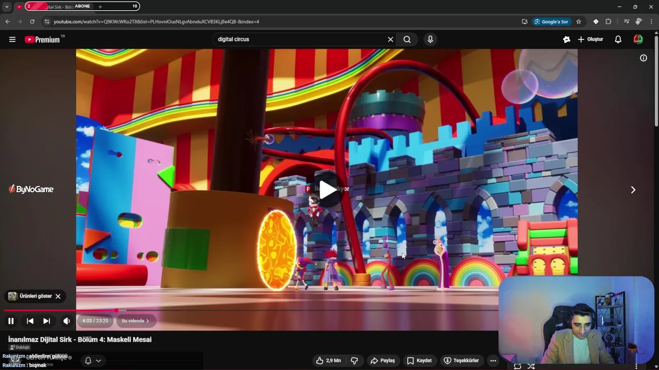Click the Google'a Sor lens button
Image resolution: width=659 pixels, height=370 pixels.
[x=551, y=22]
